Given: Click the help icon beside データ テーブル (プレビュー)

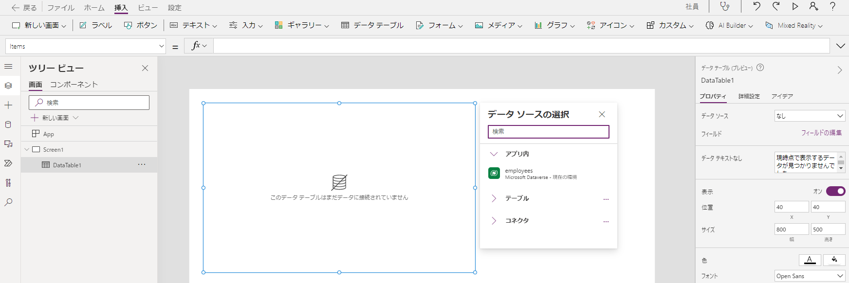Looking at the screenshot, I should (760, 68).
